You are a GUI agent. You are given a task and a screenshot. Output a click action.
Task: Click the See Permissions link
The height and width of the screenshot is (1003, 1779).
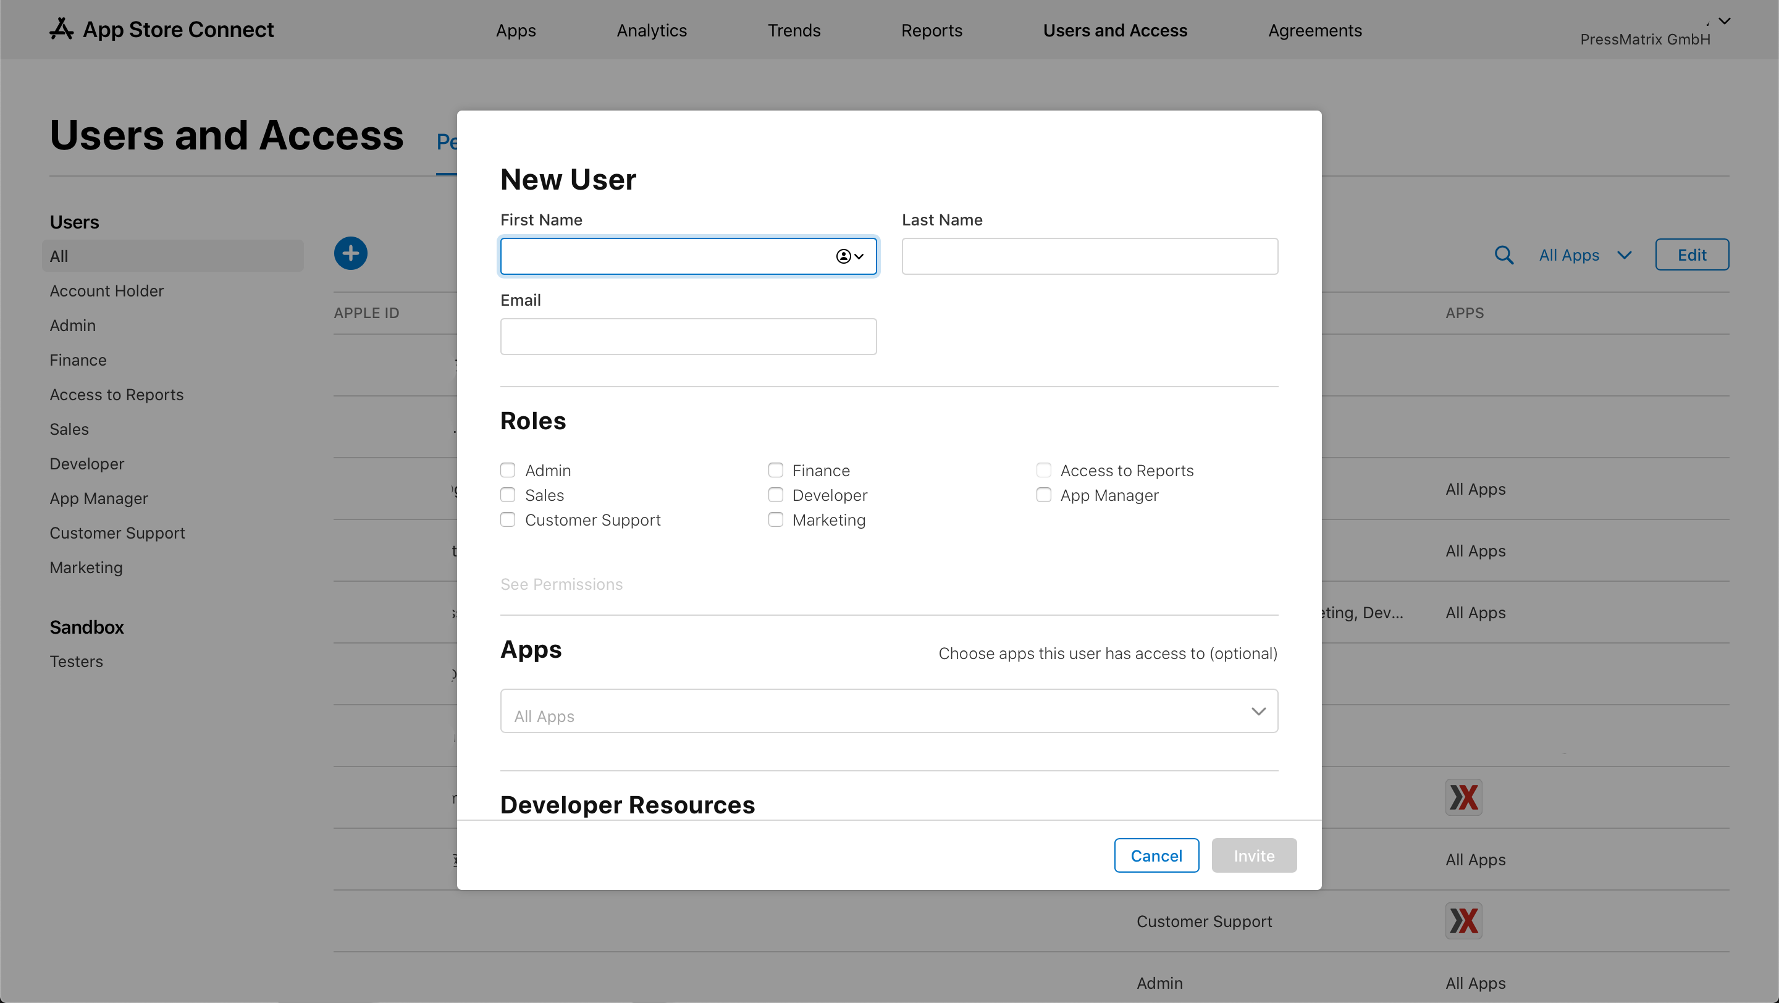(x=561, y=584)
